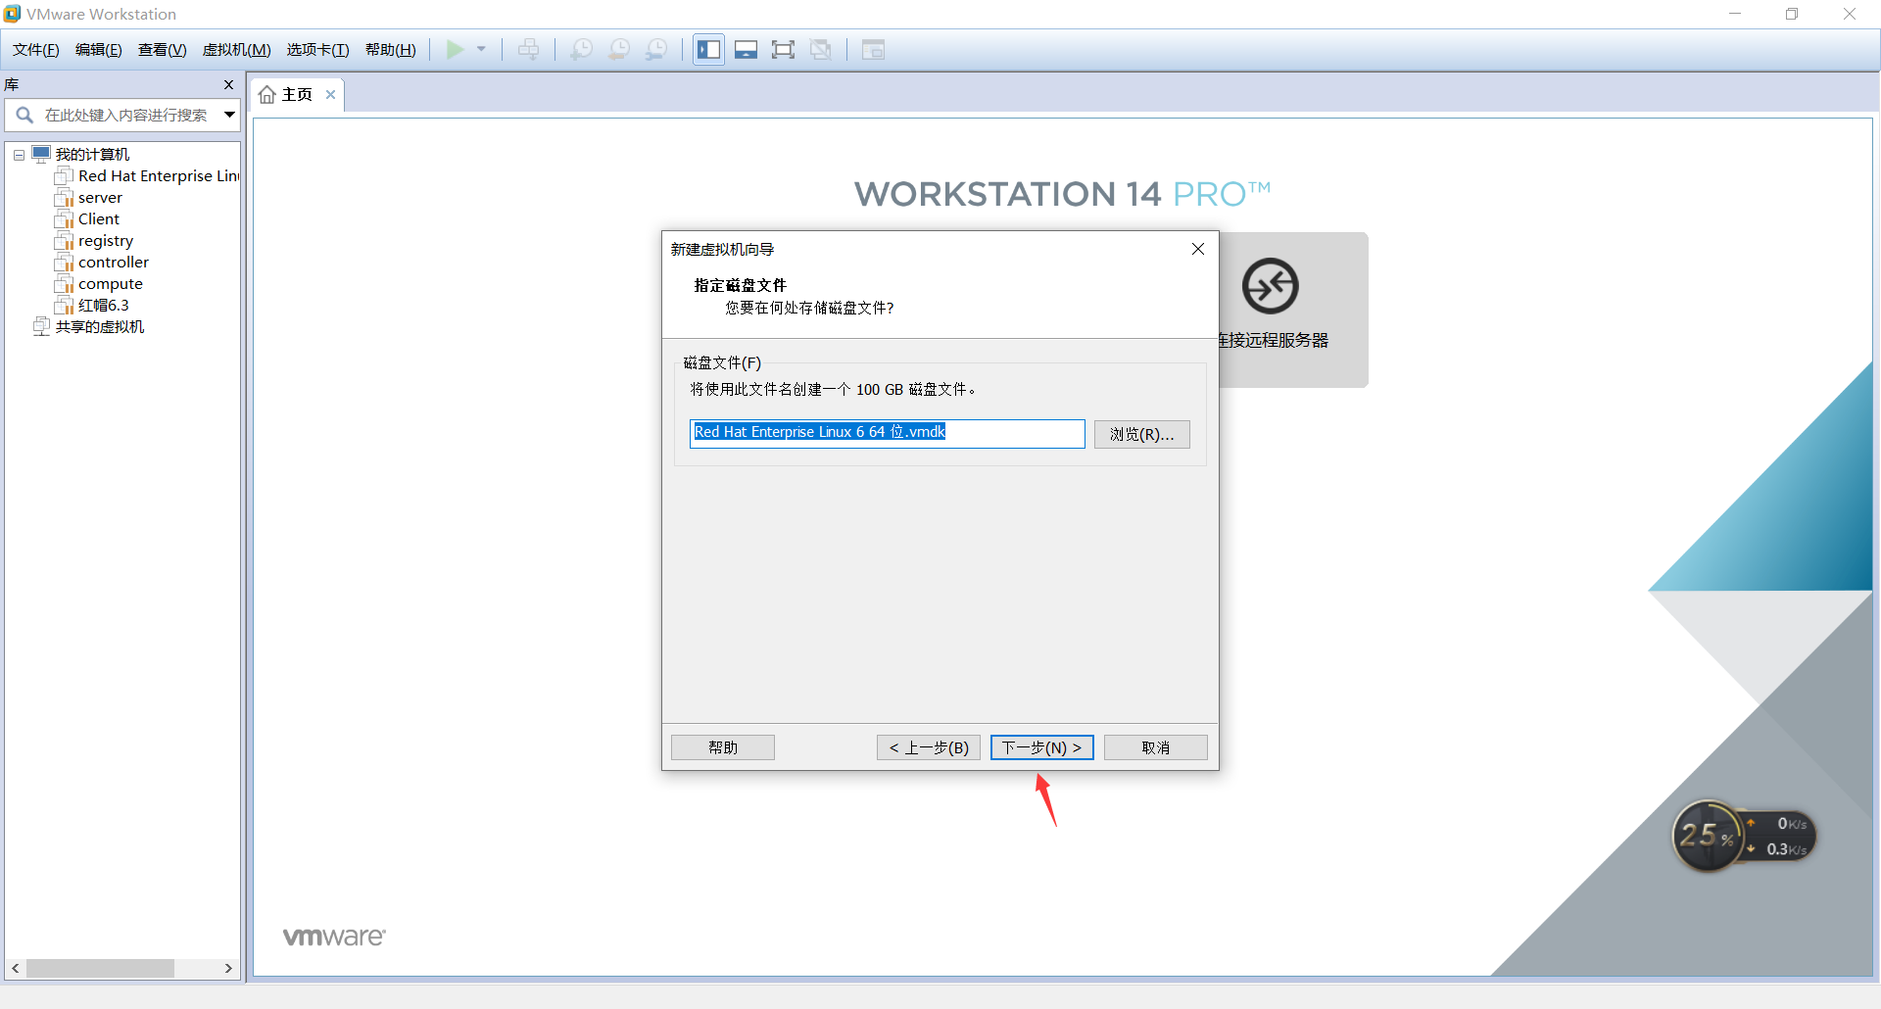
Task: Open the library search filter dropdown
Action: pos(229,116)
